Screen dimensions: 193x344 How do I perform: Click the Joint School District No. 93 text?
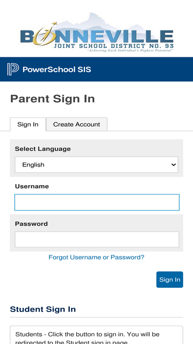coord(114,46)
